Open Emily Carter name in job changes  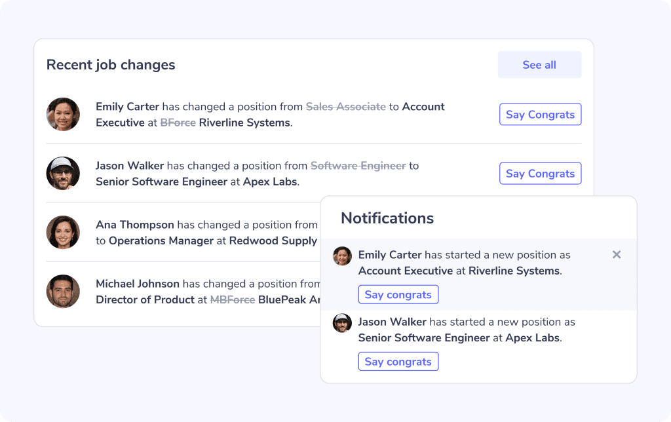point(128,107)
